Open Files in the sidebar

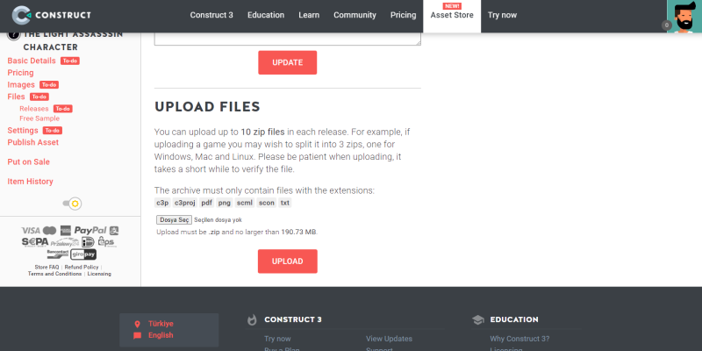point(16,97)
